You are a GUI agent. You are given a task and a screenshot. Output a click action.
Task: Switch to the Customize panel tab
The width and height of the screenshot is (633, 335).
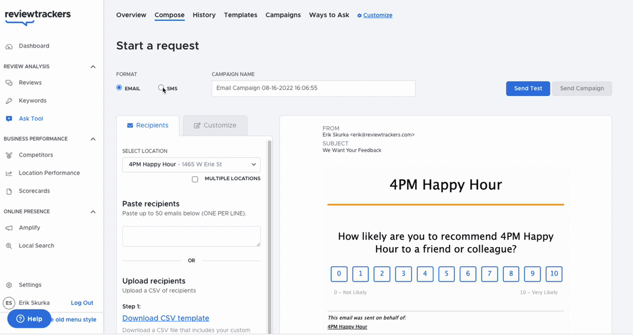click(x=215, y=125)
